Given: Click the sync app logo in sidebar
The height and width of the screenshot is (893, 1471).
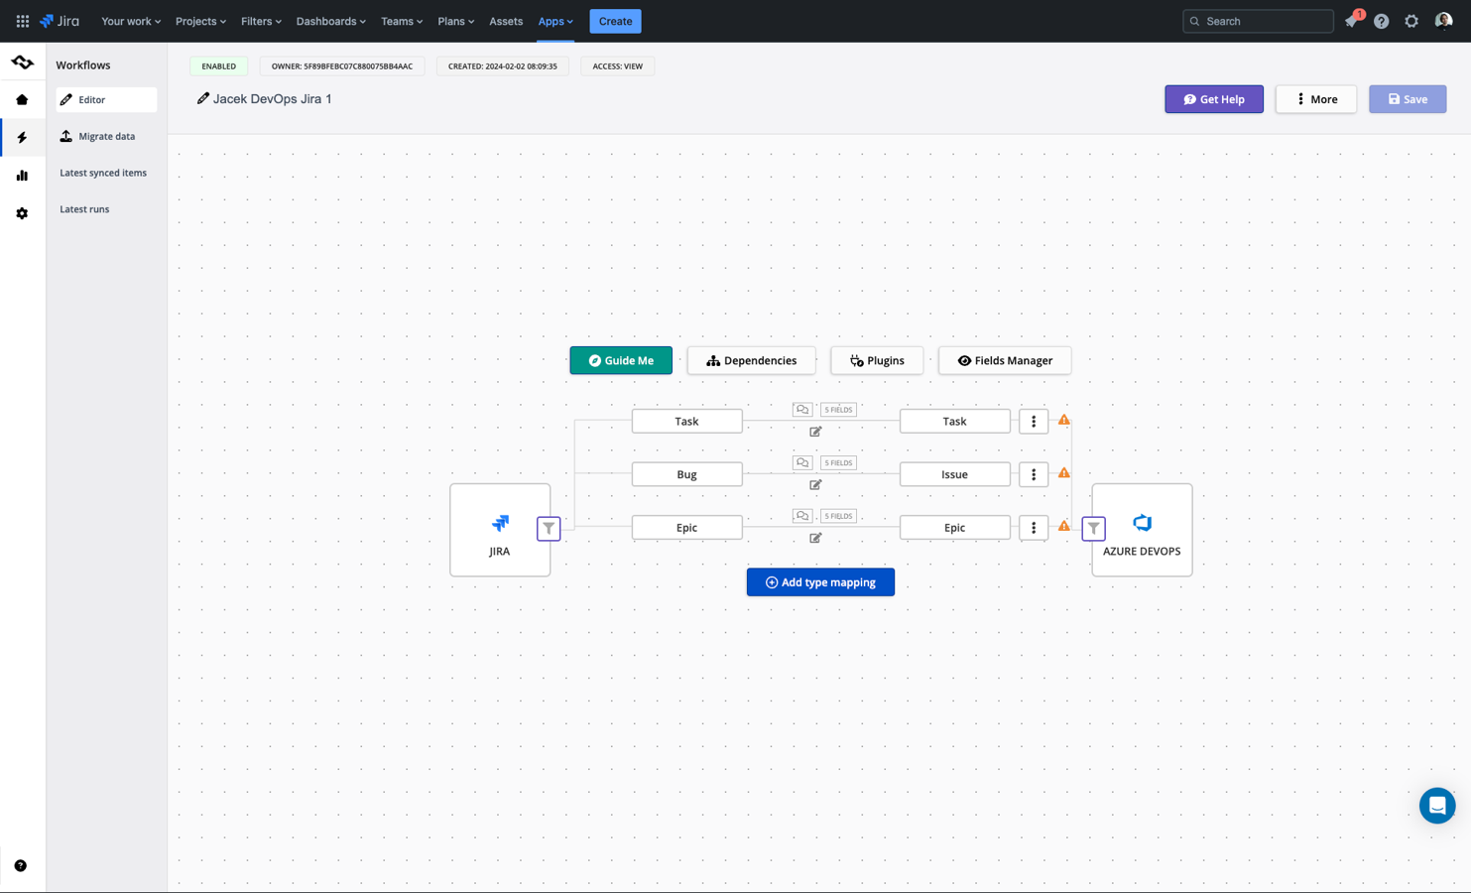Looking at the screenshot, I should click(22, 62).
